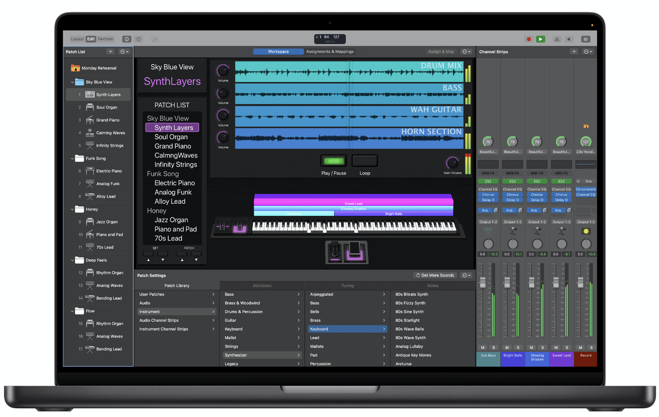Click the Get More Sounds button

(x=435, y=275)
